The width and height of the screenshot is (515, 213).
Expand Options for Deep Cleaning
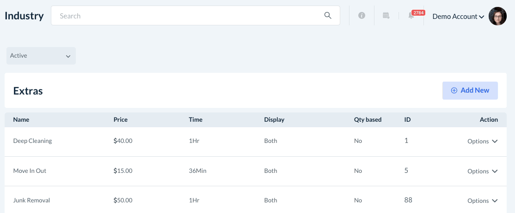(x=482, y=141)
